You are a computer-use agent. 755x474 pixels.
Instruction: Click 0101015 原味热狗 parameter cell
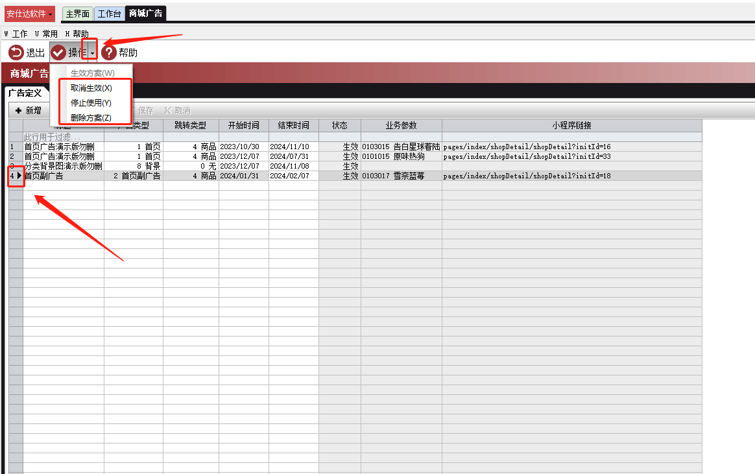click(401, 156)
